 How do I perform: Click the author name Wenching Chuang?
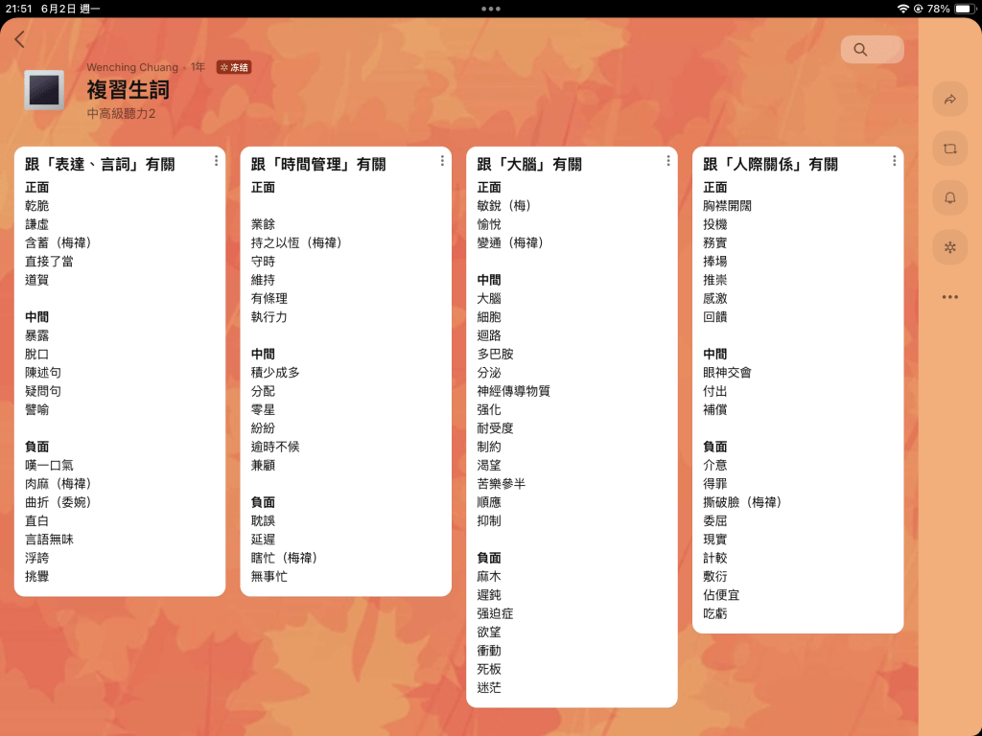point(132,67)
